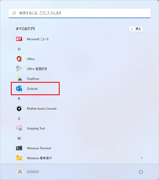This screenshot has width=159, height=180.
Task: Click the Windows 簡単操作 folder icon
Action: point(19,158)
